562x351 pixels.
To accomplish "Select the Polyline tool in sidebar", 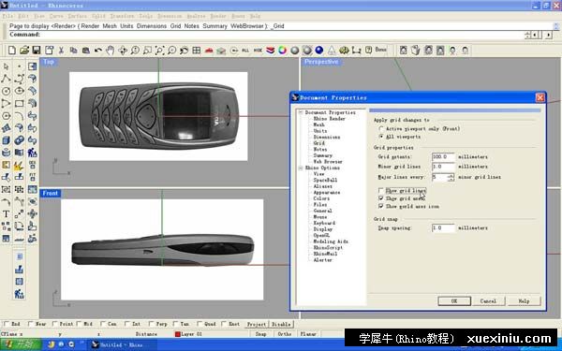I will pyautogui.click(x=7, y=79).
